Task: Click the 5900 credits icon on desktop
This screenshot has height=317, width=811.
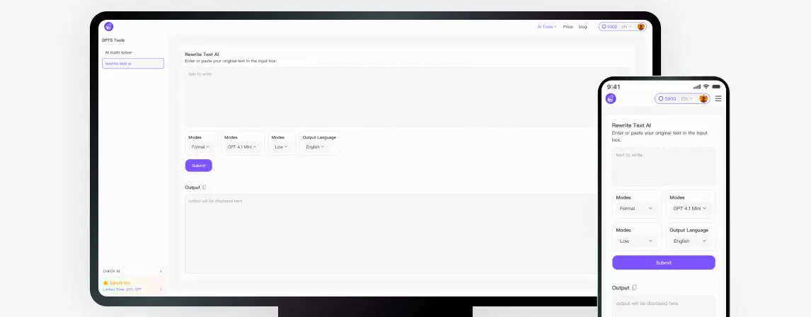Action: [604, 26]
